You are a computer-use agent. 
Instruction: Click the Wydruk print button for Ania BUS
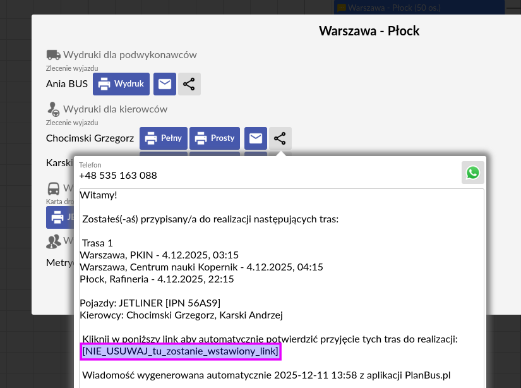[121, 84]
